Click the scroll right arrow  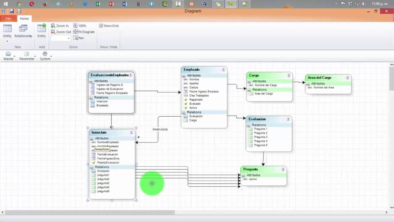tap(387, 212)
